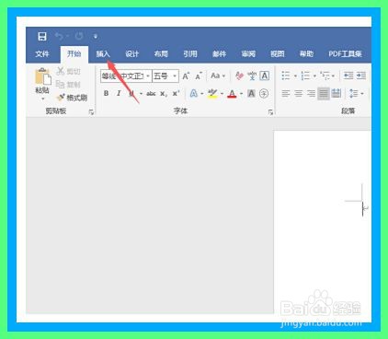Toggle underline formatting

click(x=131, y=93)
